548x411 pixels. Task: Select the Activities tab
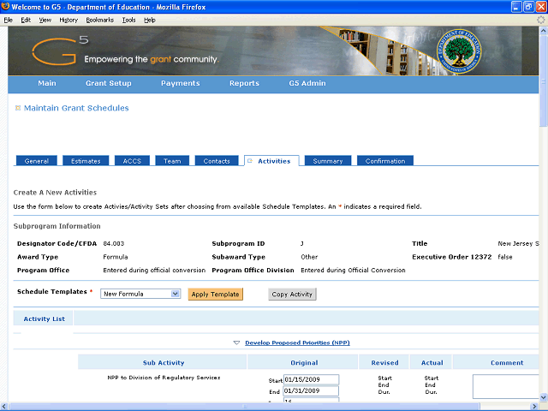click(x=272, y=161)
